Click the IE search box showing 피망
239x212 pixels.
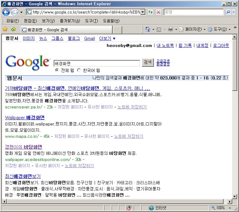[194, 12]
